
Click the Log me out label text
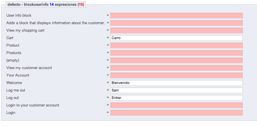16,90
